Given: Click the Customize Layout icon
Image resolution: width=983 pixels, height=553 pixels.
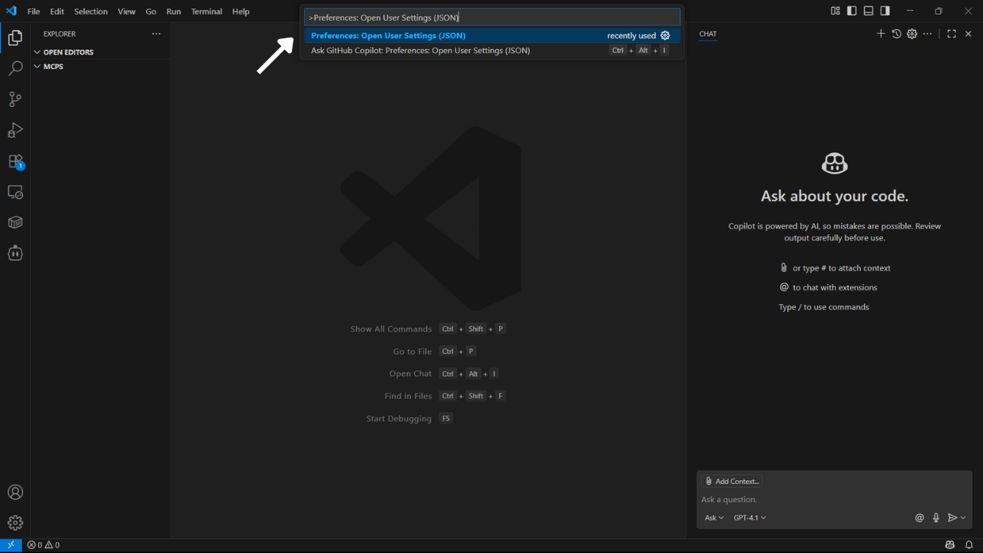Looking at the screenshot, I should click(836, 11).
